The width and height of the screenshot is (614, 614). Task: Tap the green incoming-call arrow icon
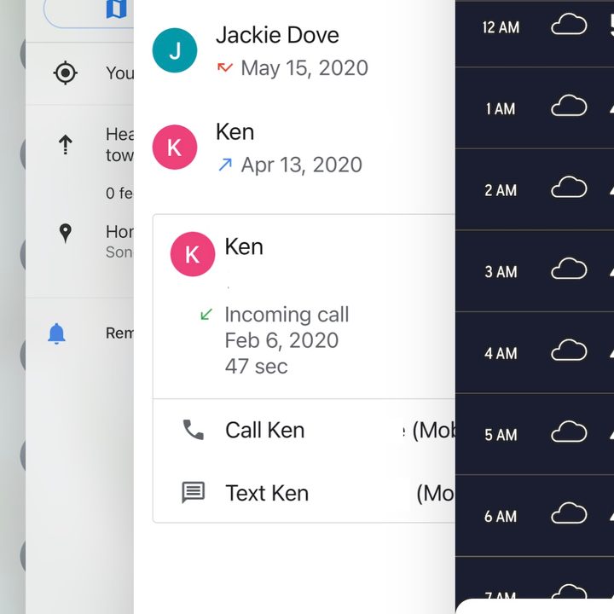pyautogui.click(x=206, y=314)
